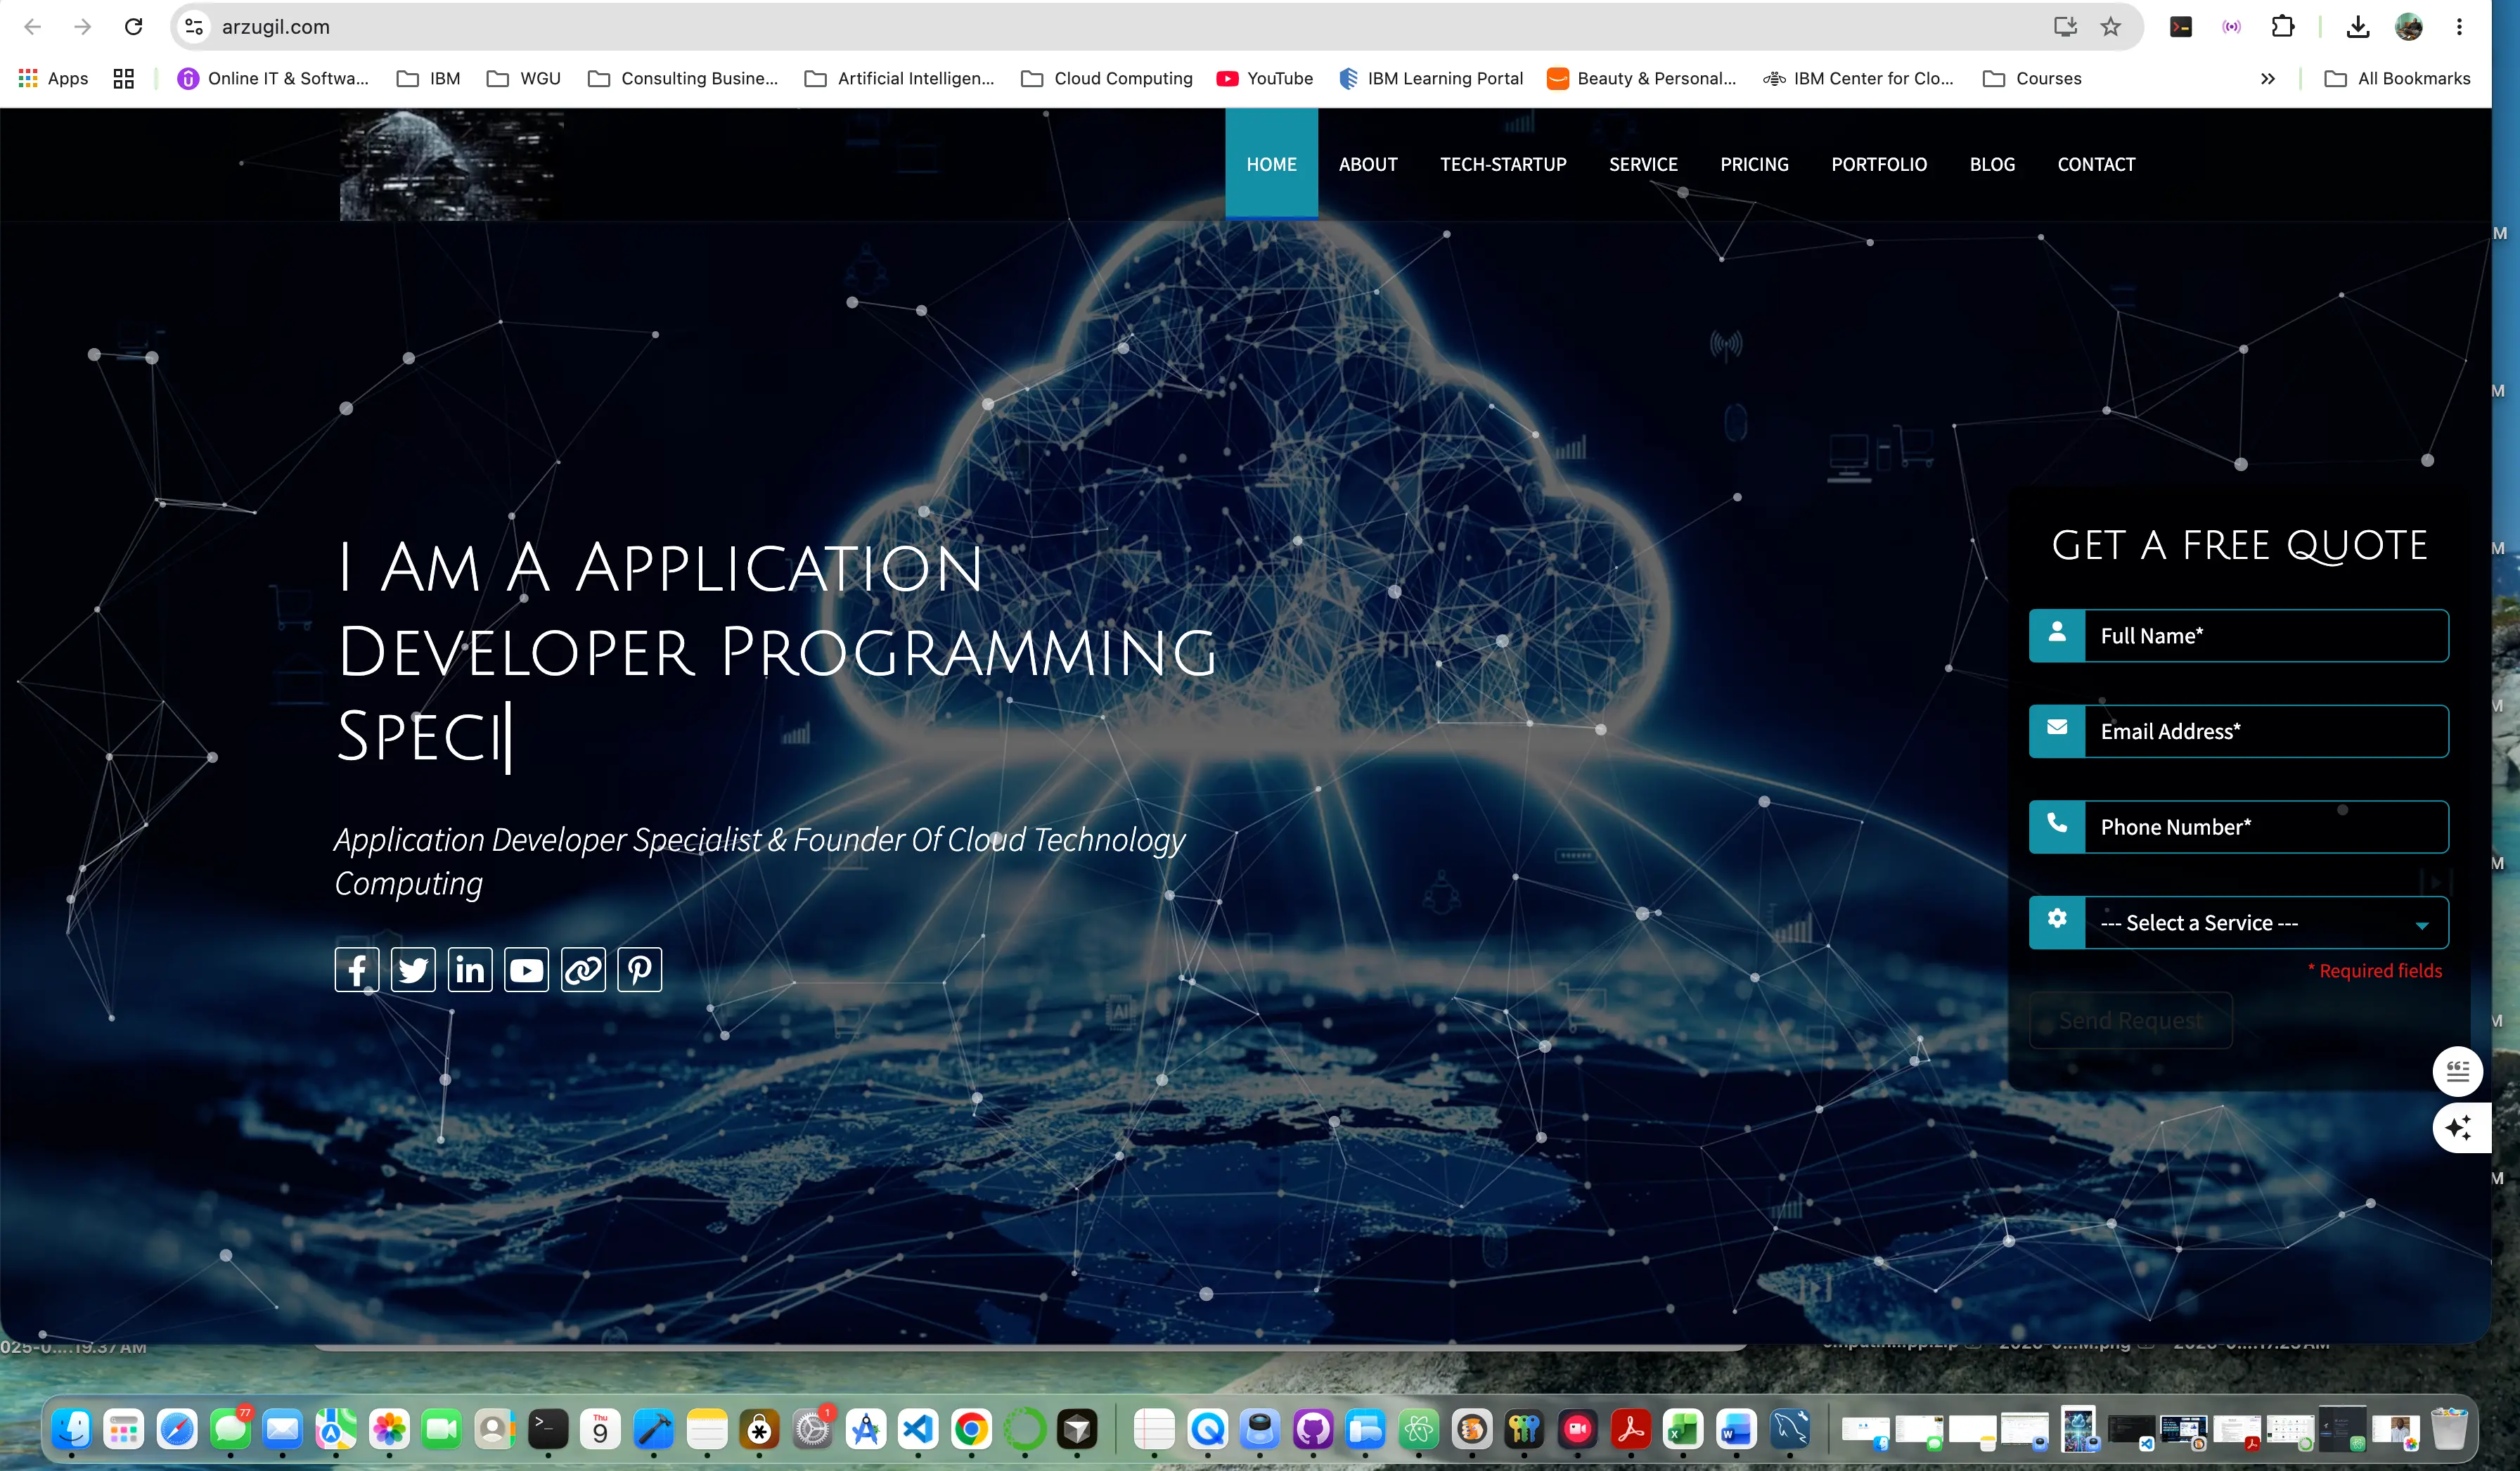Open Chrome extensions puzzle icon

(2283, 27)
